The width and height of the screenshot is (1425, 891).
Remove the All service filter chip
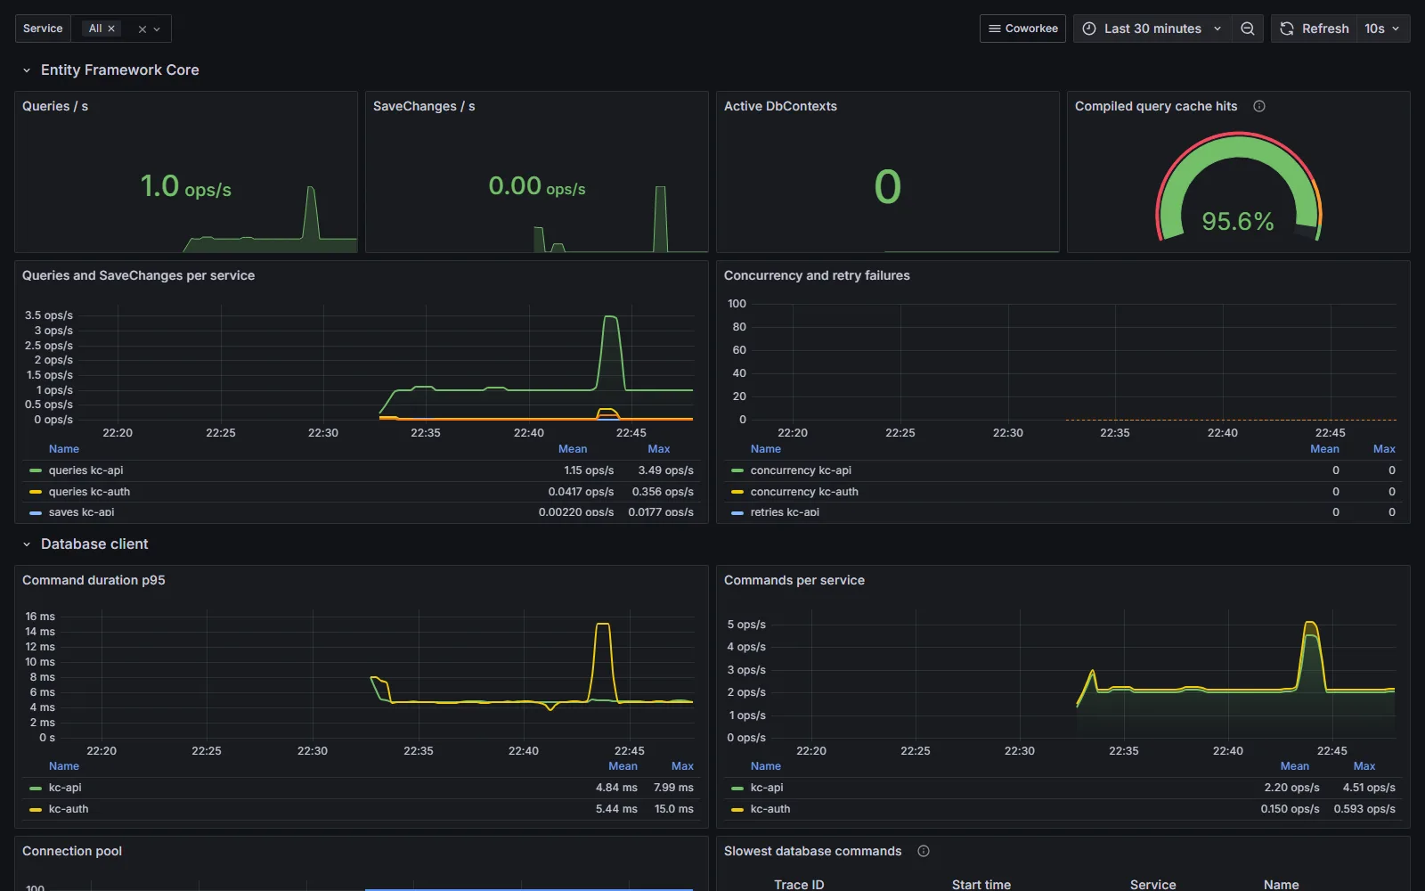coord(111,29)
